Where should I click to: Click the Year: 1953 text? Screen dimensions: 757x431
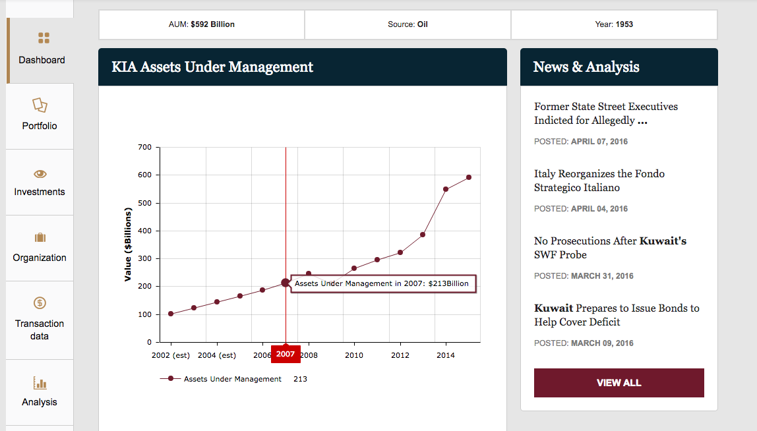(614, 24)
